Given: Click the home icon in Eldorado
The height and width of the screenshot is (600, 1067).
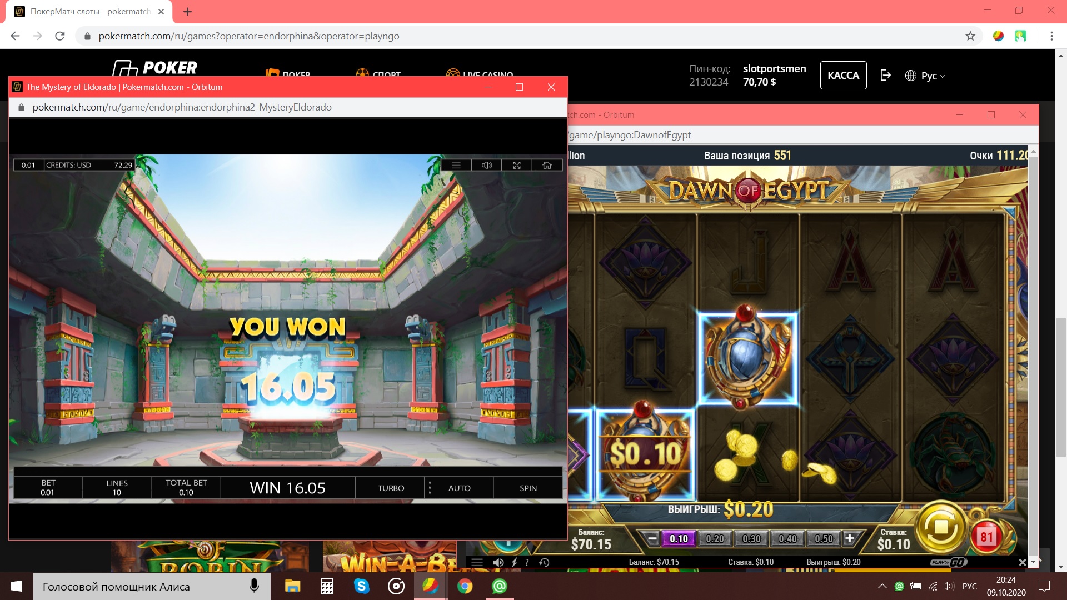Looking at the screenshot, I should pyautogui.click(x=547, y=165).
